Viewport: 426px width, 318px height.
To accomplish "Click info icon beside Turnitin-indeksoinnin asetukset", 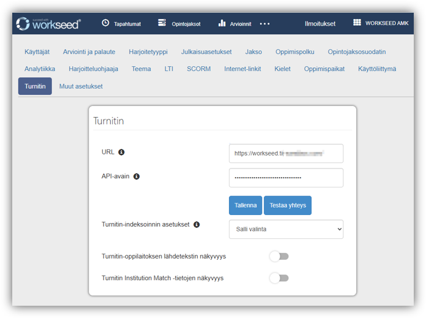I will tap(196, 225).
